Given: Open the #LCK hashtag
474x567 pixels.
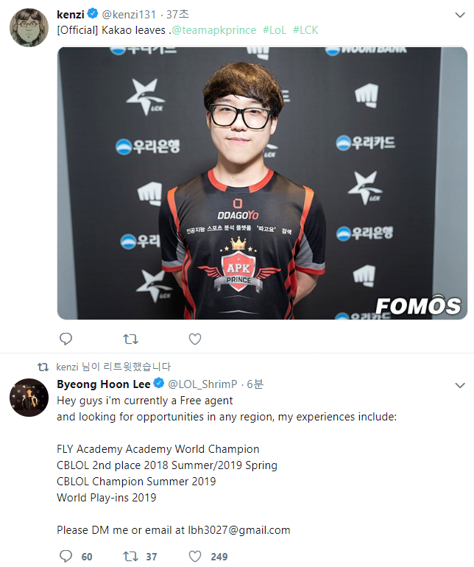Looking at the screenshot, I should pos(305,30).
